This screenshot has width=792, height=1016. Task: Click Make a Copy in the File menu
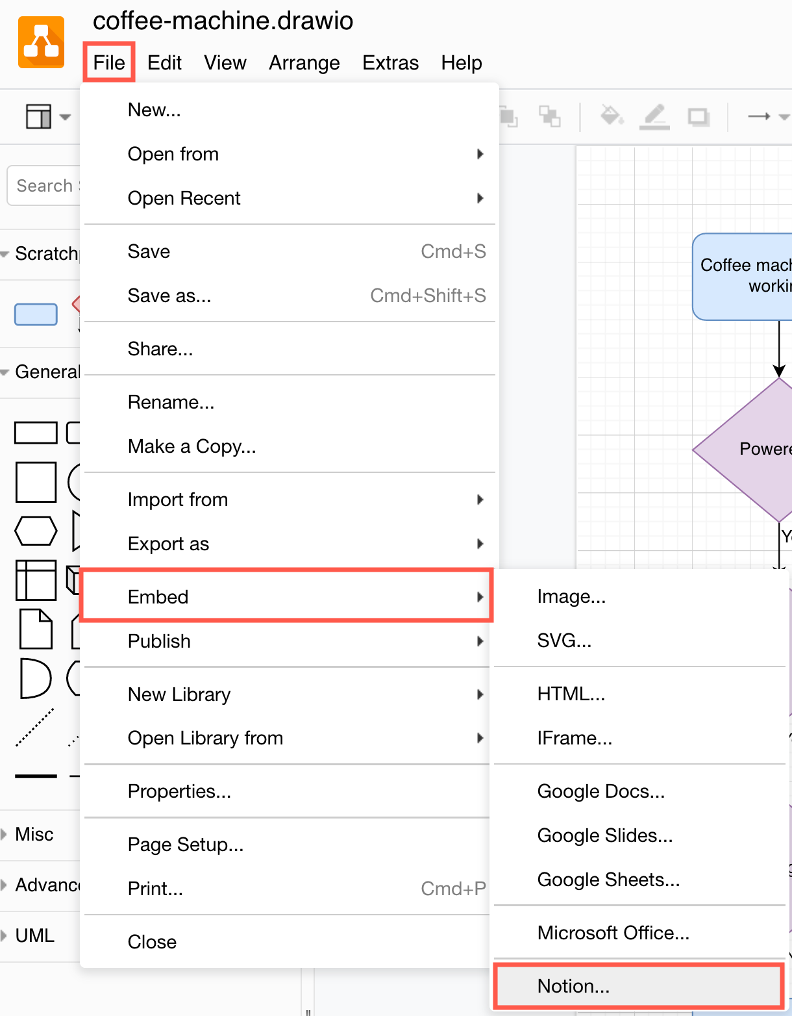192,446
